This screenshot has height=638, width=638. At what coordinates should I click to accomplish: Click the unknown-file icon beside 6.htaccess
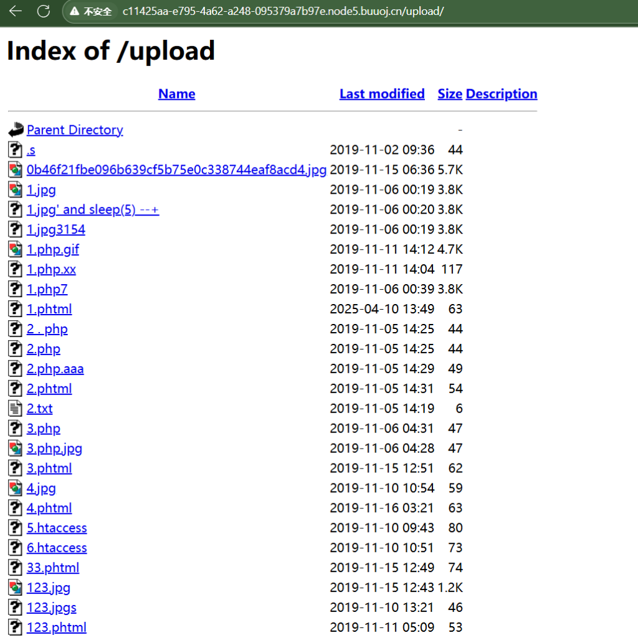click(x=16, y=548)
